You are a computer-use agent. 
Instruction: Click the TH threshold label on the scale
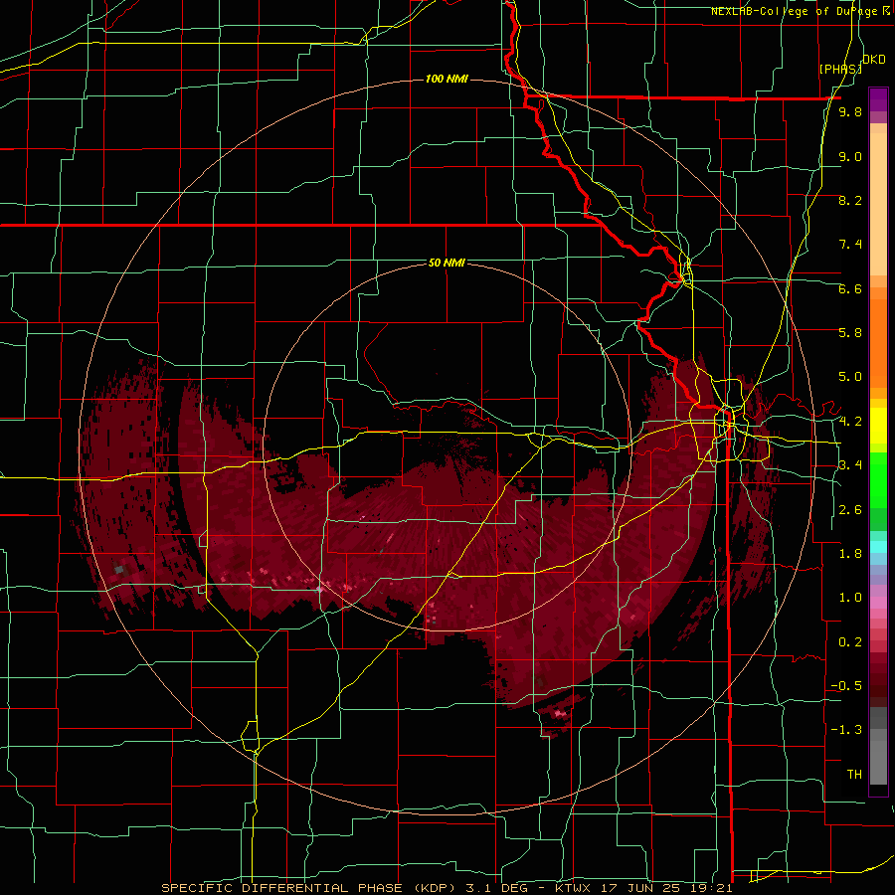[x=854, y=775]
